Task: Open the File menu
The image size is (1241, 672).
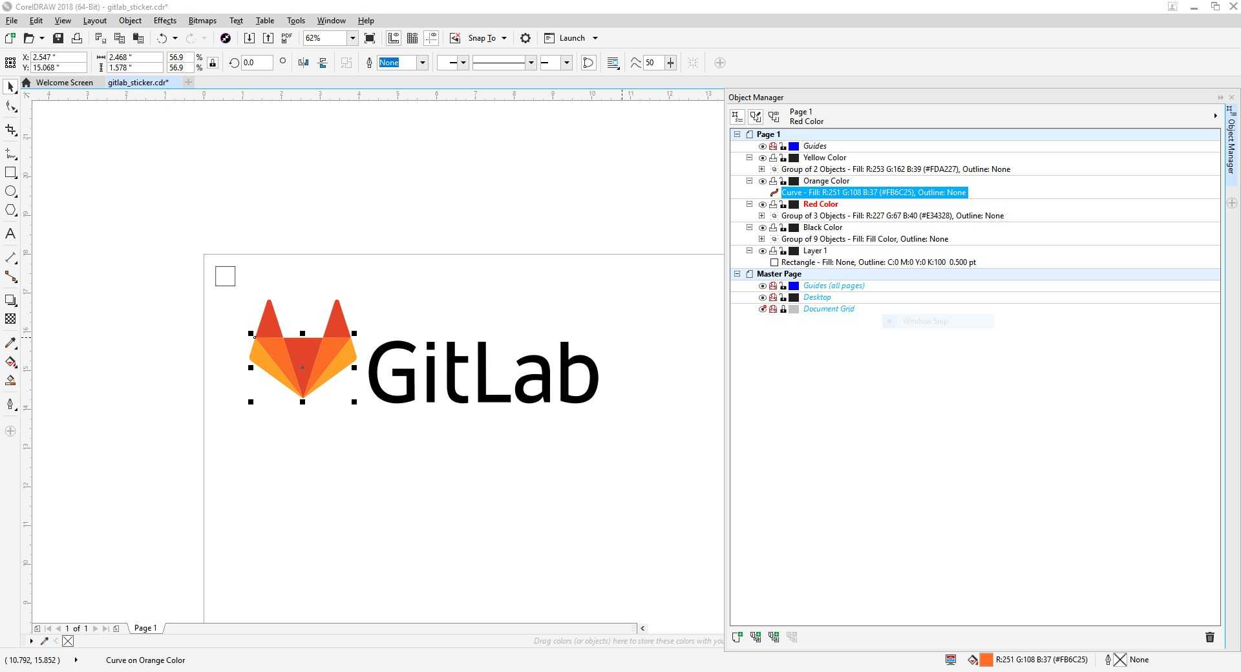Action: (x=12, y=21)
